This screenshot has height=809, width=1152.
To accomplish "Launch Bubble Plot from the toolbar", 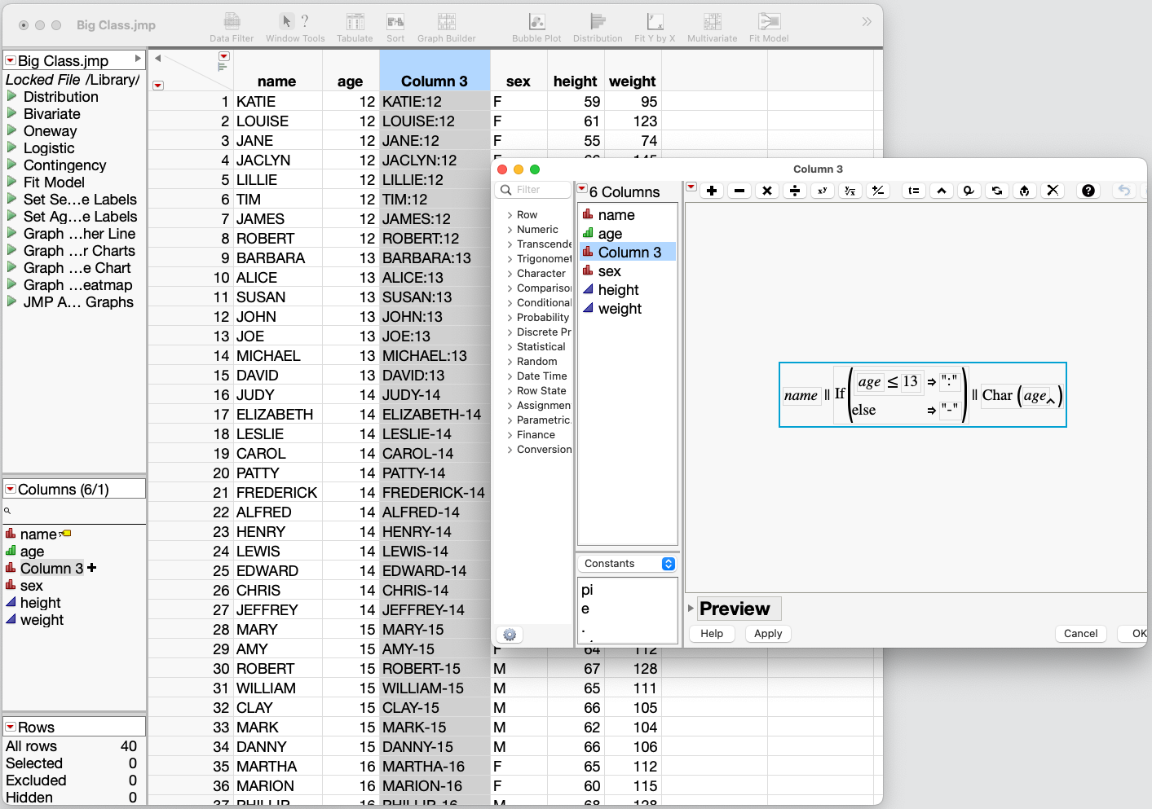I will [536, 27].
